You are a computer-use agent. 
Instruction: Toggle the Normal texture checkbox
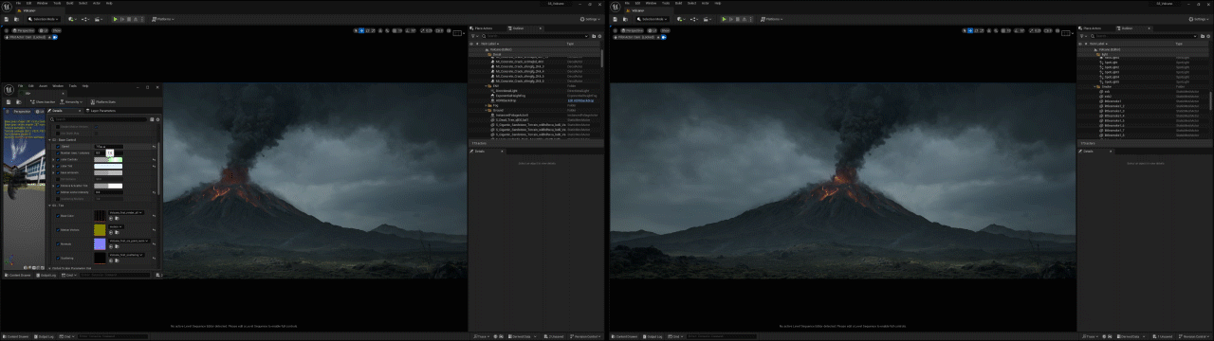[57, 244]
